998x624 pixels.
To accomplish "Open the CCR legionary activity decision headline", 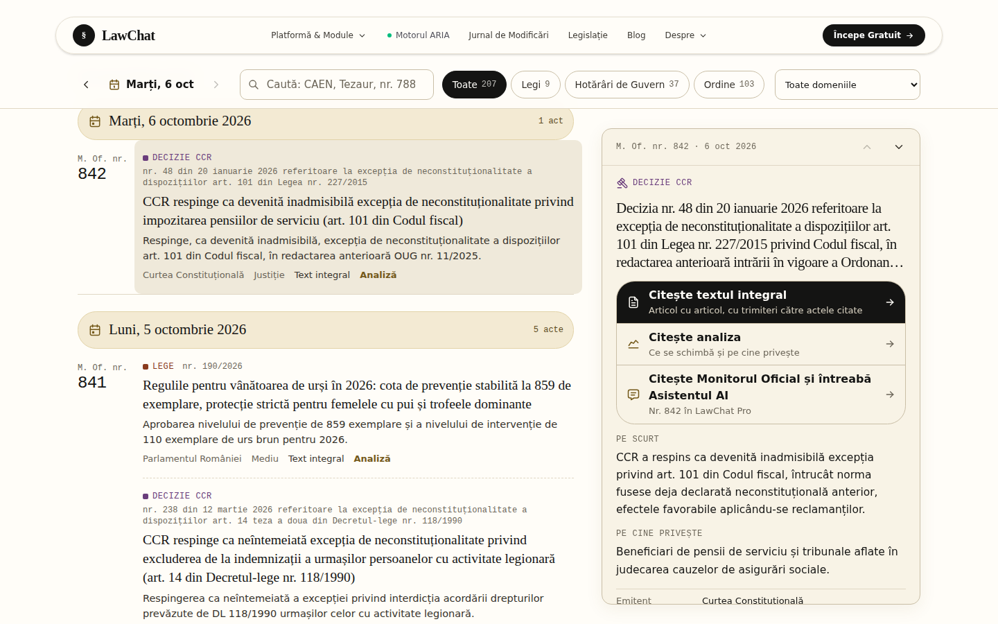I will [349, 559].
